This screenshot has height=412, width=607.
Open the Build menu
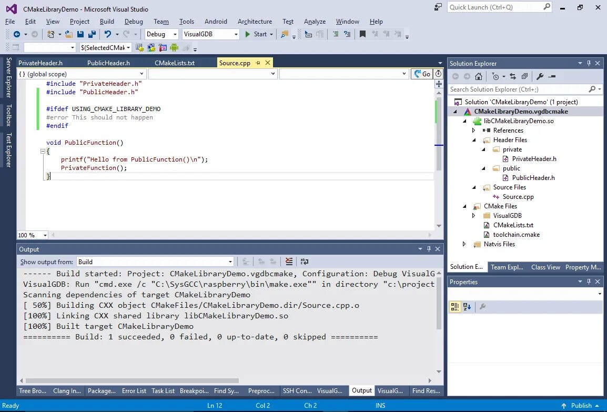pyautogui.click(x=107, y=22)
